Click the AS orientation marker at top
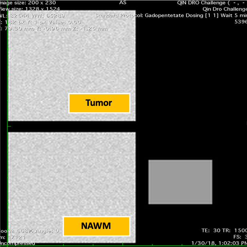 tap(123, 2)
